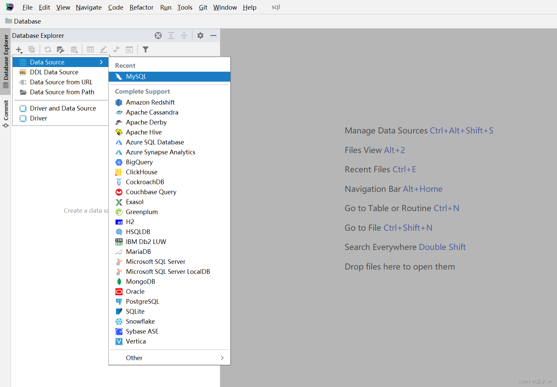Image resolution: width=557 pixels, height=387 pixels.
Task: Open the Window menu
Action: (225, 7)
